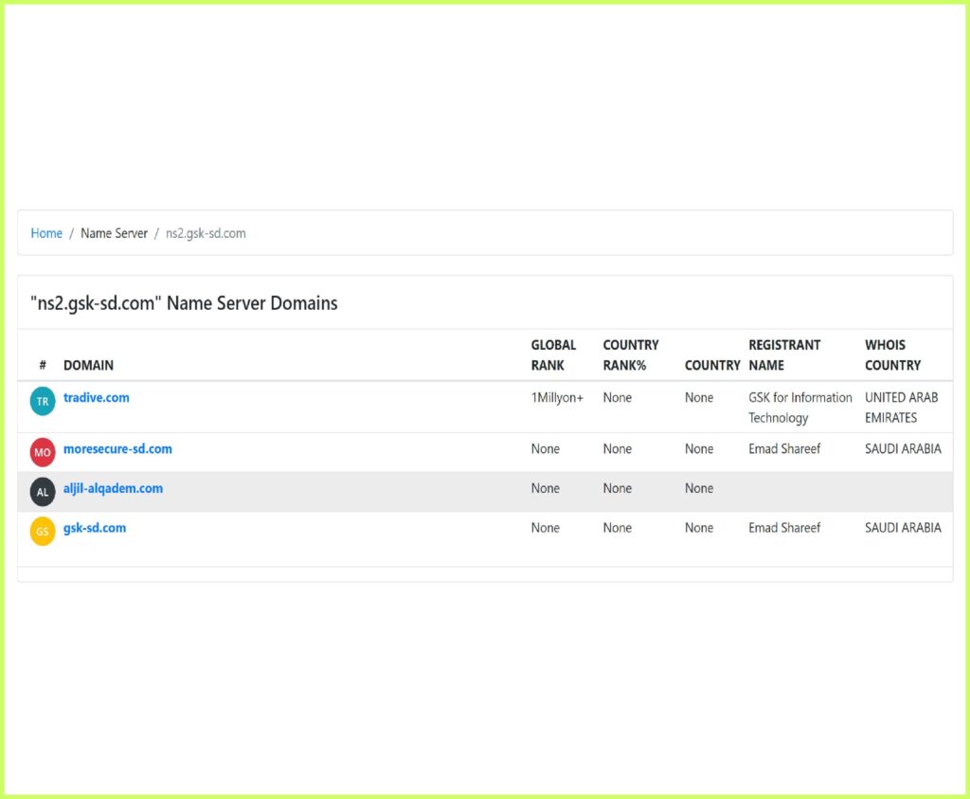Click the DOMAIN column header

pyautogui.click(x=88, y=365)
